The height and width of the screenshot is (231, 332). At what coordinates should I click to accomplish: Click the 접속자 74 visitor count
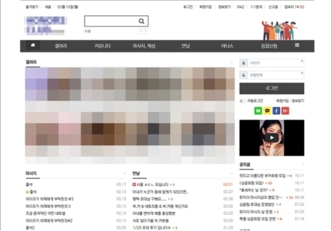(x=294, y=7)
